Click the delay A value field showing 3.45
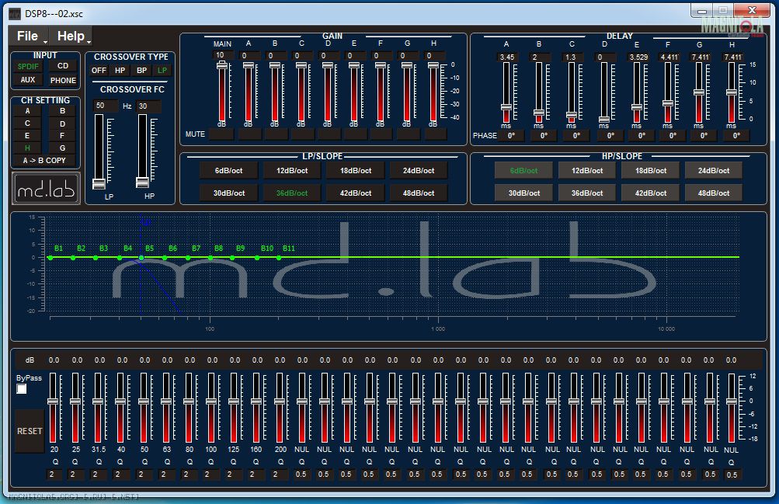Screen dimensions: 779x504 [507, 57]
